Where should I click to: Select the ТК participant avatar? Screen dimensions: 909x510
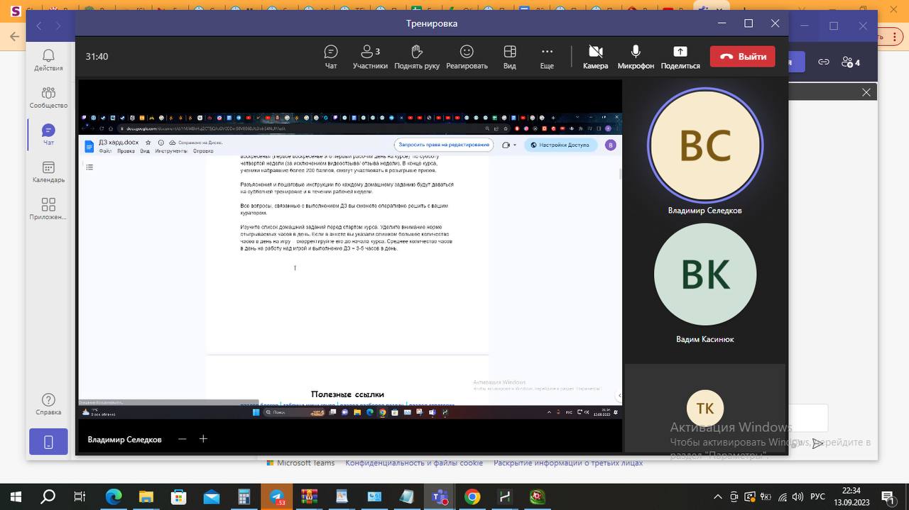705,409
